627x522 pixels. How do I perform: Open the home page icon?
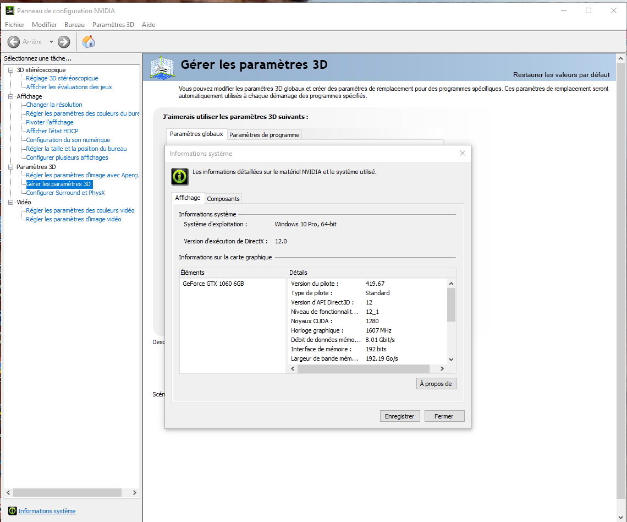[89, 42]
